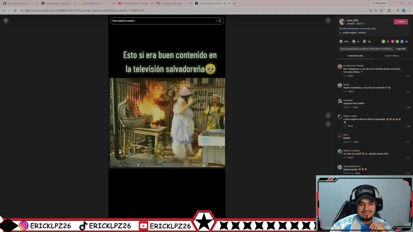Image resolution: width=413 pixels, height=232 pixels.
Task: Close the Kick Dashboard tab
Action: click(x=36, y=4)
